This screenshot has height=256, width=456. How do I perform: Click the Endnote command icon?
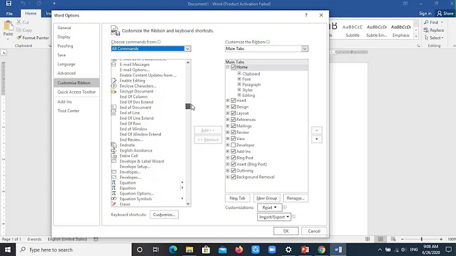click(x=114, y=145)
